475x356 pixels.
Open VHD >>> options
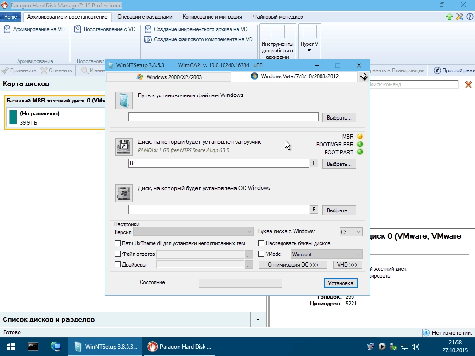point(347,265)
